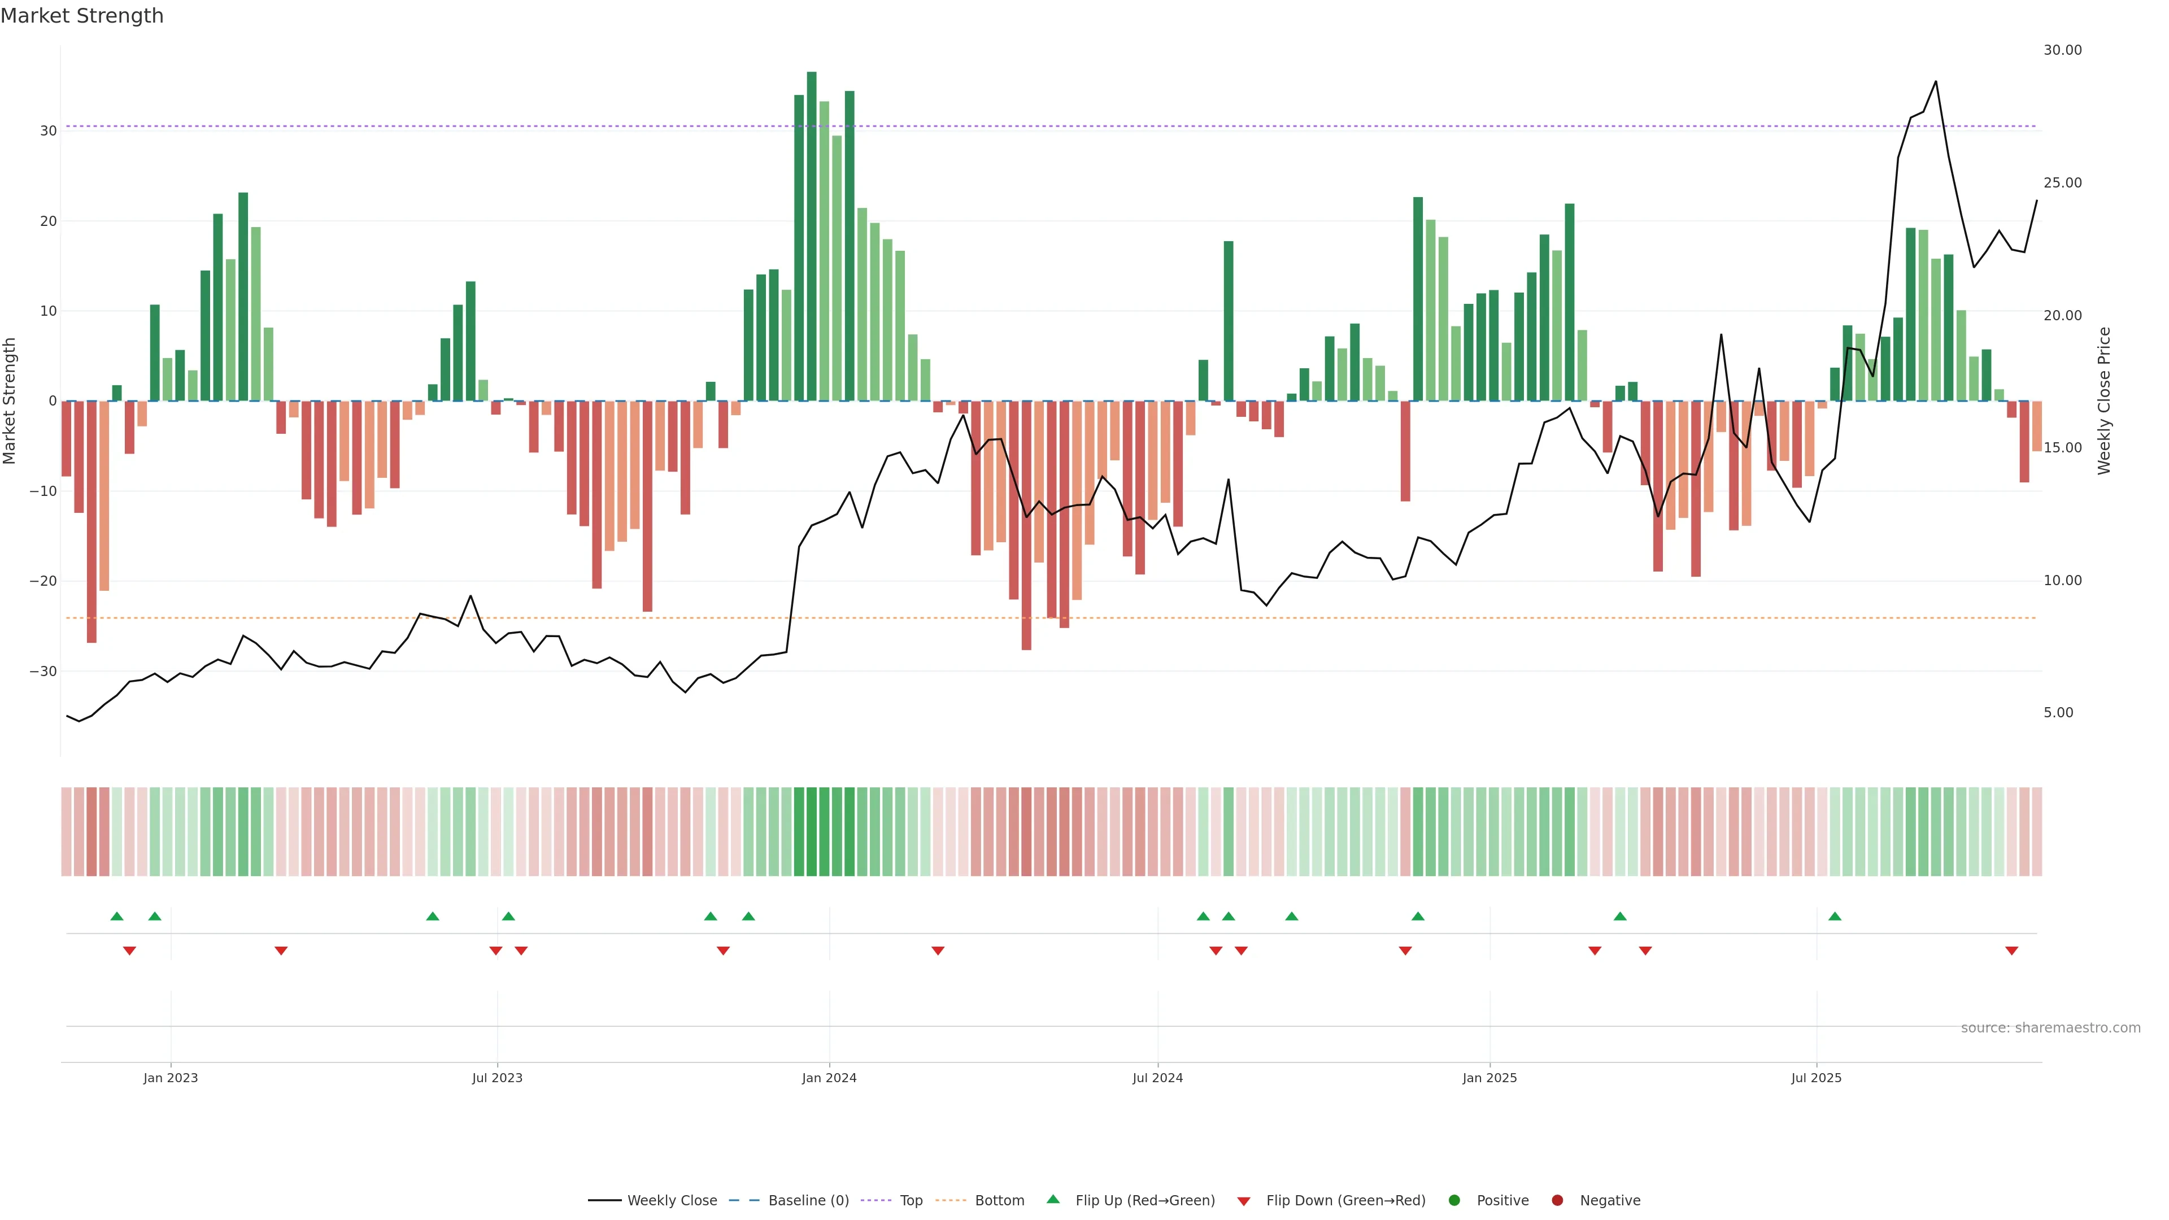Screen dimensions: 2169x1220
Task: Click the Weekly Close Price axis title
Action: pyautogui.click(x=2104, y=401)
